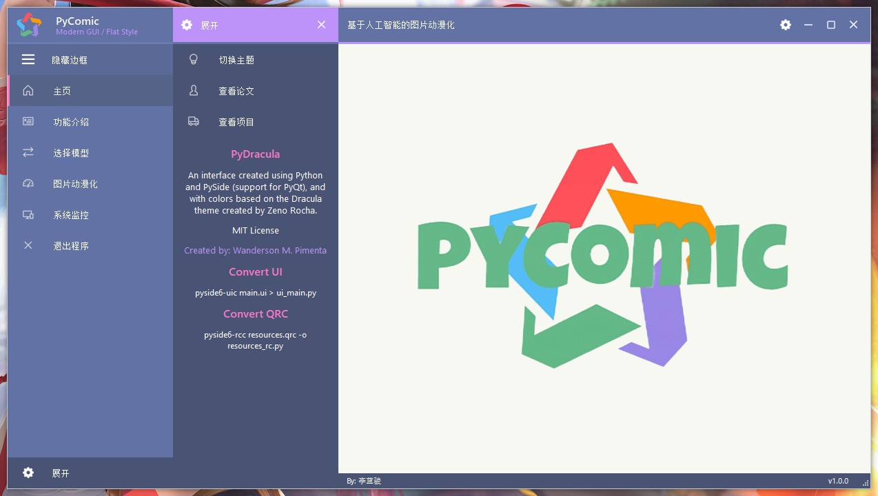The image size is (878, 496).
Task: Click the truck icon beside 查看项目
Action: tap(194, 121)
